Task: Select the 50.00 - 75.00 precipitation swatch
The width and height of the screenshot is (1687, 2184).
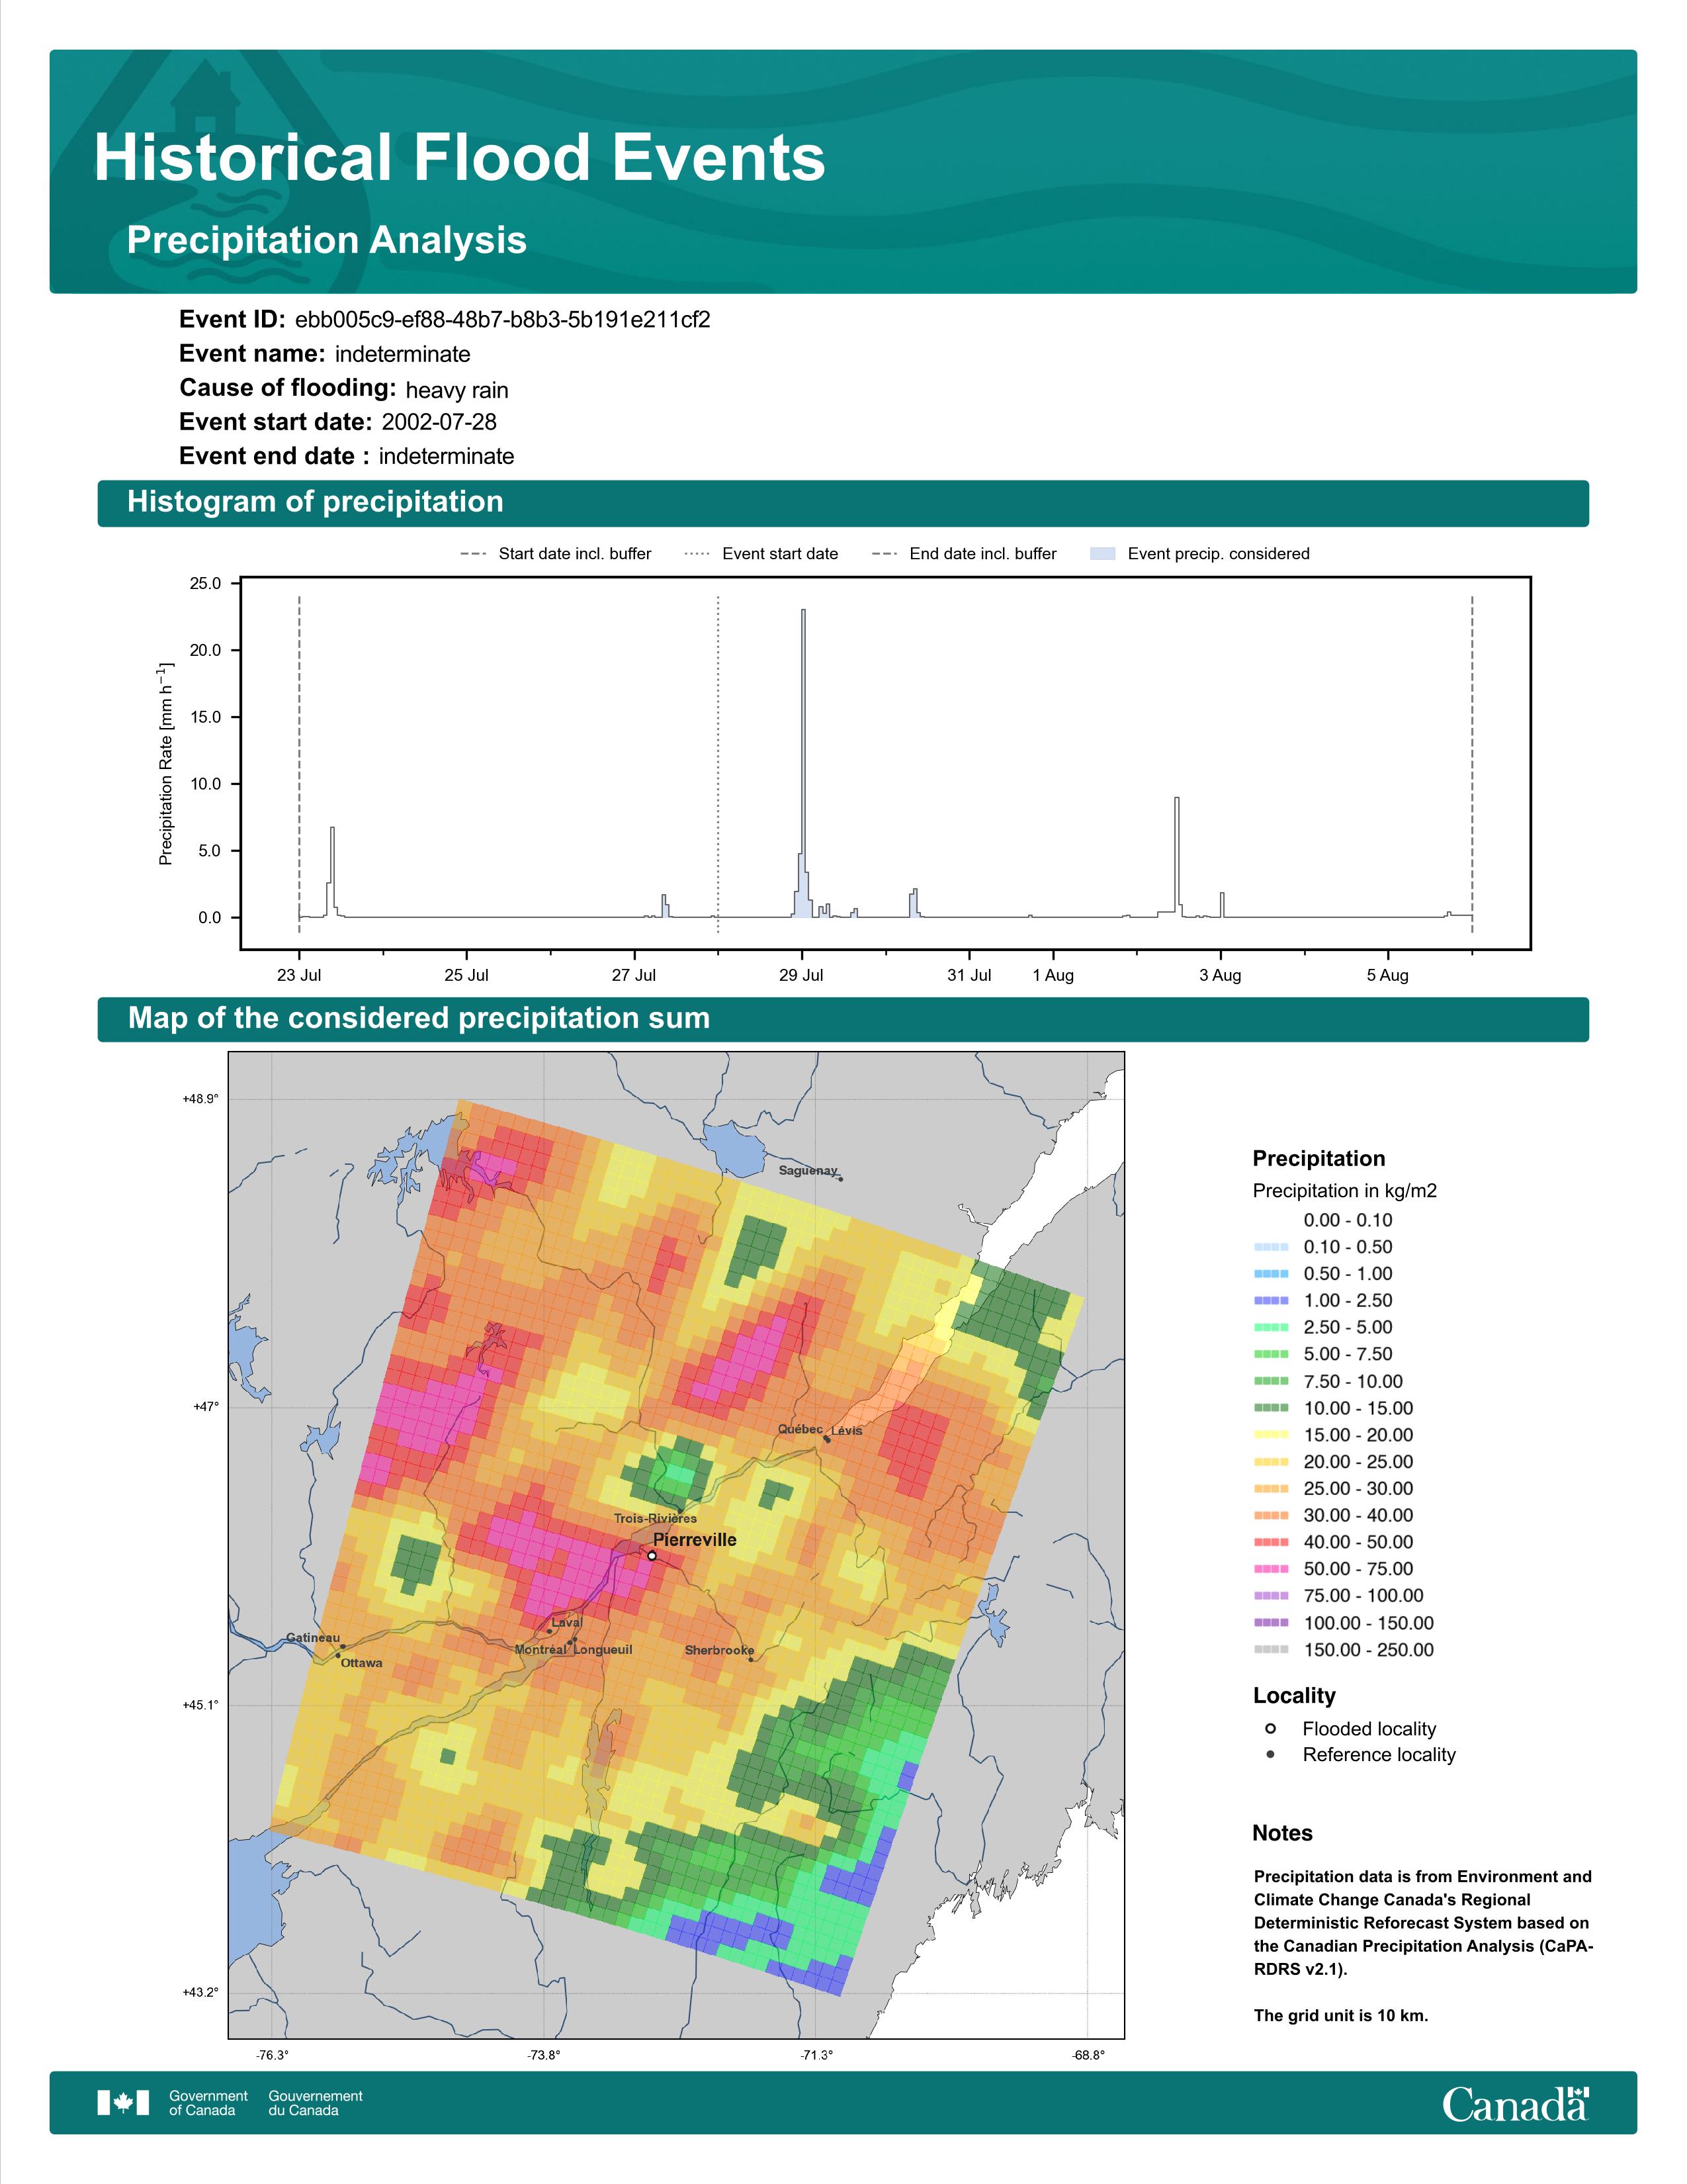Action: tap(1270, 1570)
